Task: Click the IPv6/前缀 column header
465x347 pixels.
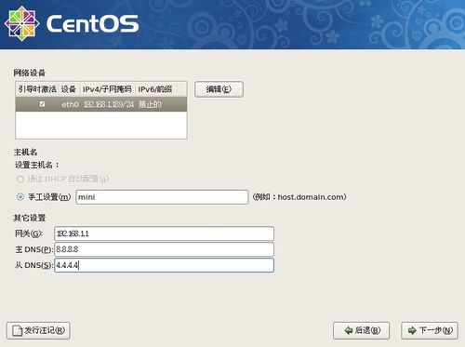Action: coord(161,89)
